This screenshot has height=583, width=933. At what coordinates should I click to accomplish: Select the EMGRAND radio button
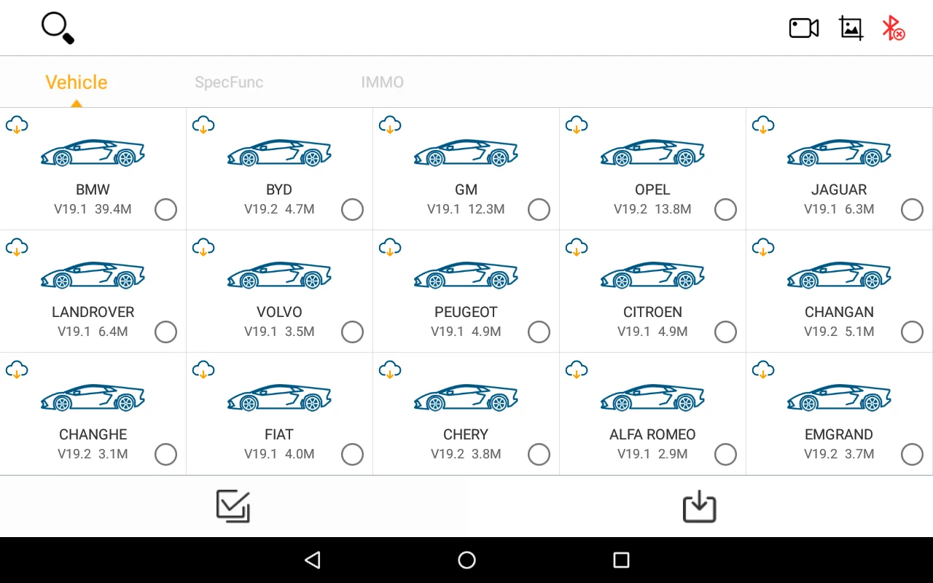[912, 454]
